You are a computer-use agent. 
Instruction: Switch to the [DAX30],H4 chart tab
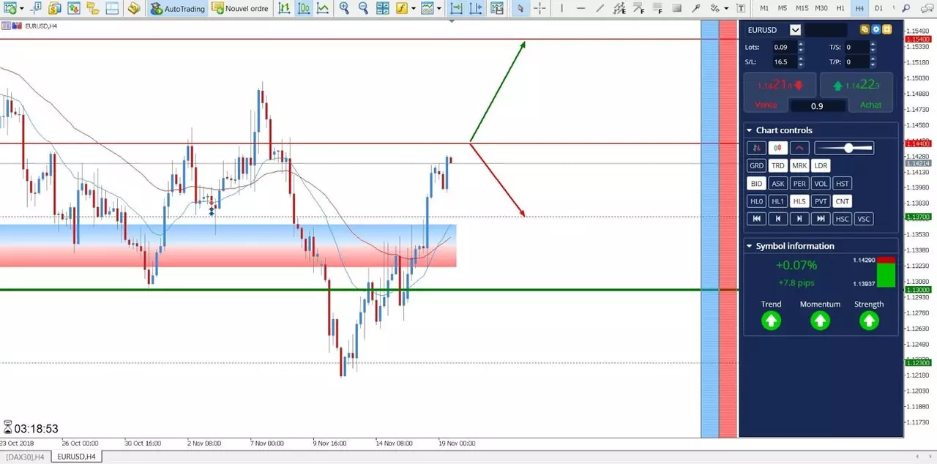(25, 457)
